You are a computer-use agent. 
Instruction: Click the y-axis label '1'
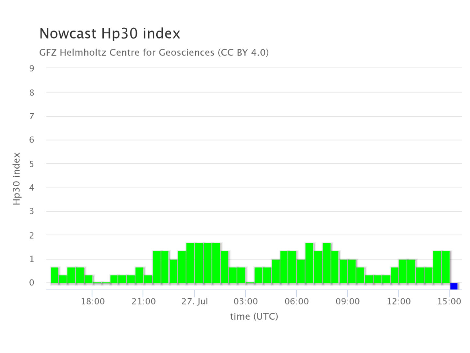click(x=32, y=259)
